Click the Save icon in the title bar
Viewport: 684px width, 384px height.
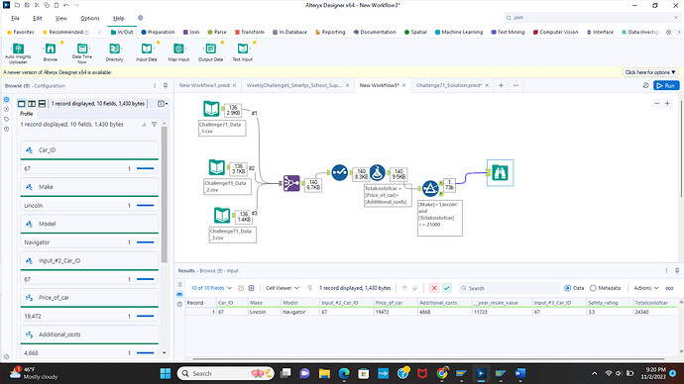tap(27, 5)
